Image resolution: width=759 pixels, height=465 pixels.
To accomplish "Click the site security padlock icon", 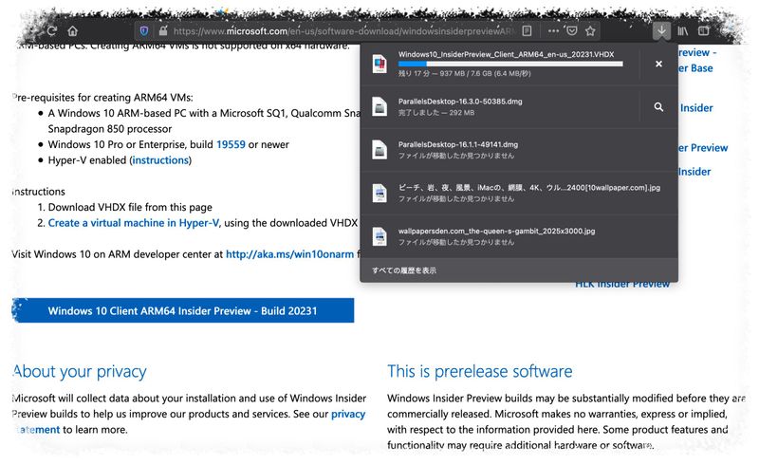I will coord(161,30).
